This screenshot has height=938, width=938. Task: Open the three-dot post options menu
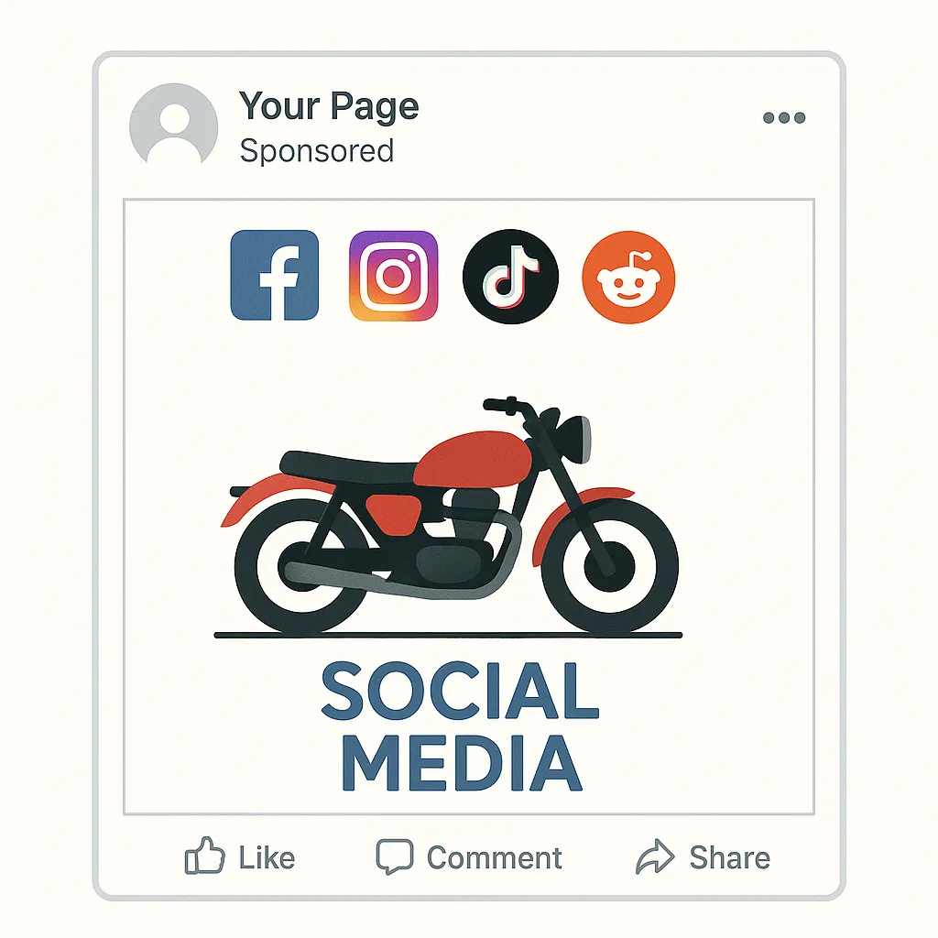click(x=784, y=117)
